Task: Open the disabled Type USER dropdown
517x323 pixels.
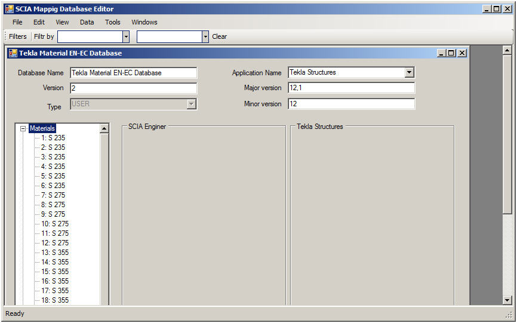Action: pyautogui.click(x=191, y=104)
